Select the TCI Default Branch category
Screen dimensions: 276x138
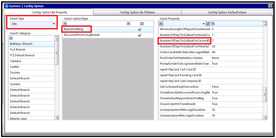click(x=32, y=55)
